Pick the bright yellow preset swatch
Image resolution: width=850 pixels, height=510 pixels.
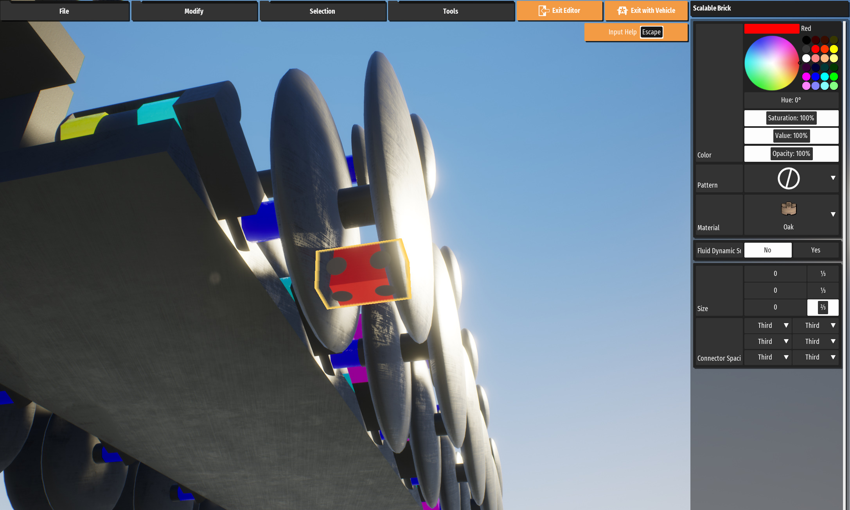(x=834, y=49)
